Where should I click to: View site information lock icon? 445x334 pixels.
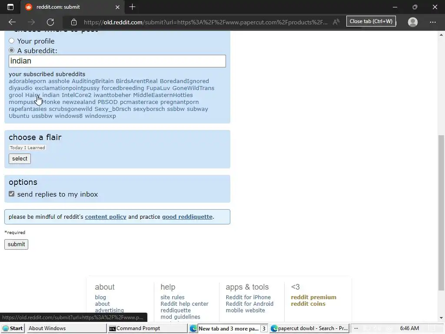[74, 22]
